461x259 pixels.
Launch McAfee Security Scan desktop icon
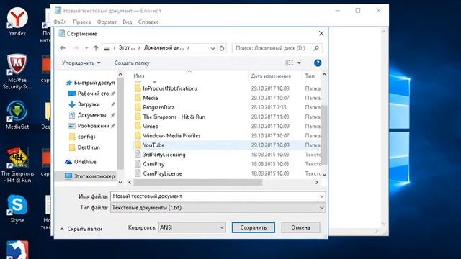coord(17,72)
